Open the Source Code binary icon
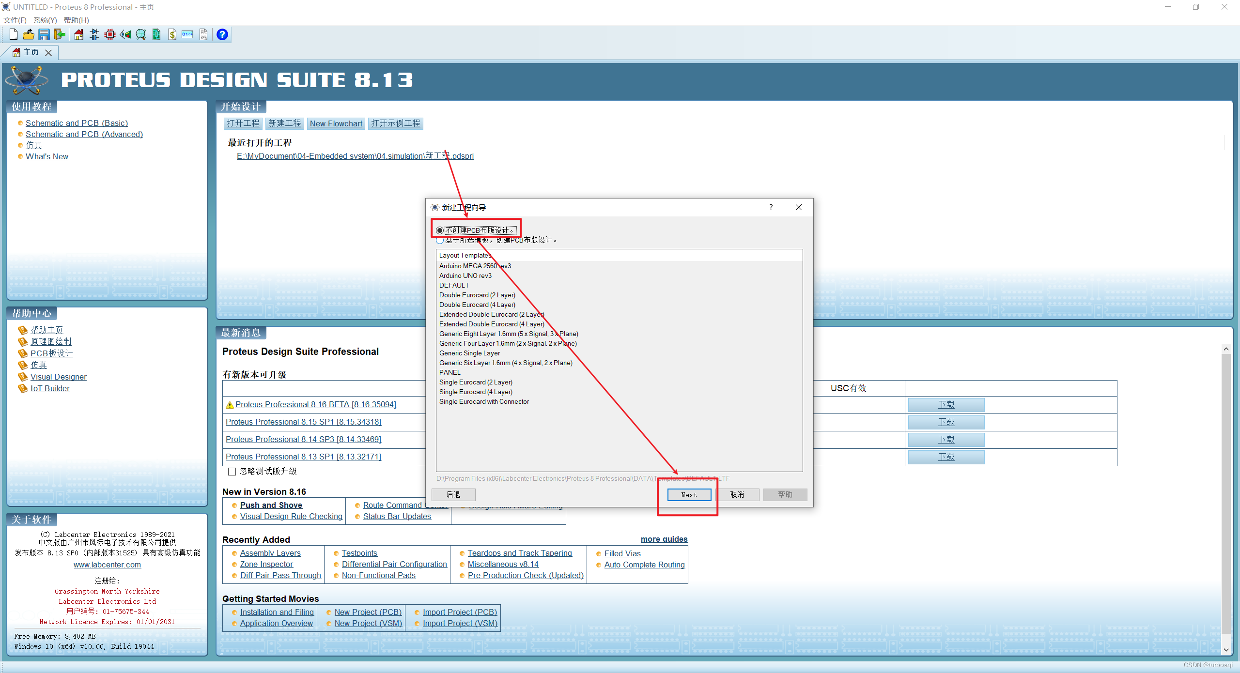Screen dimensions: 1240x673 (187, 34)
